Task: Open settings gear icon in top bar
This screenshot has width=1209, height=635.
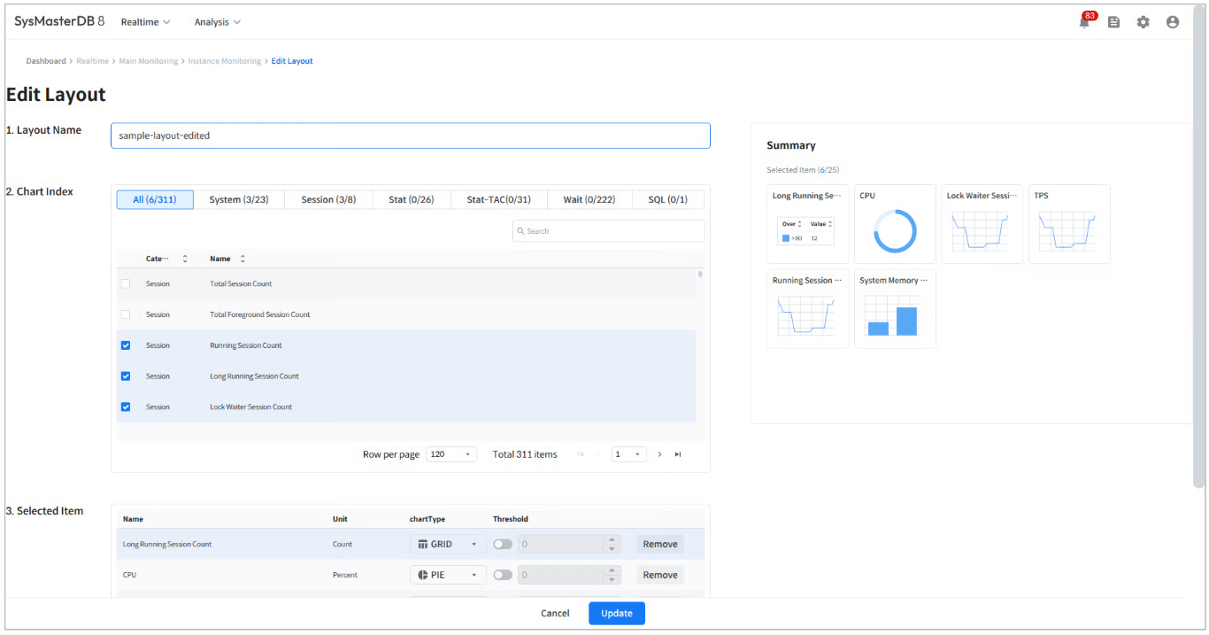Action: point(1143,22)
